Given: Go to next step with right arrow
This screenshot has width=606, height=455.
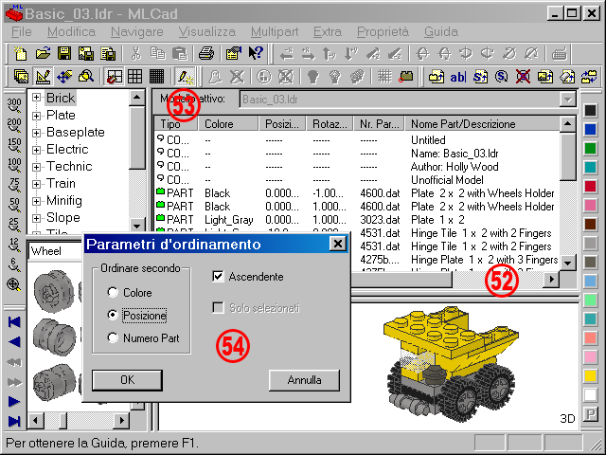Looking at the screenshot, I should (x=14, y=402).
